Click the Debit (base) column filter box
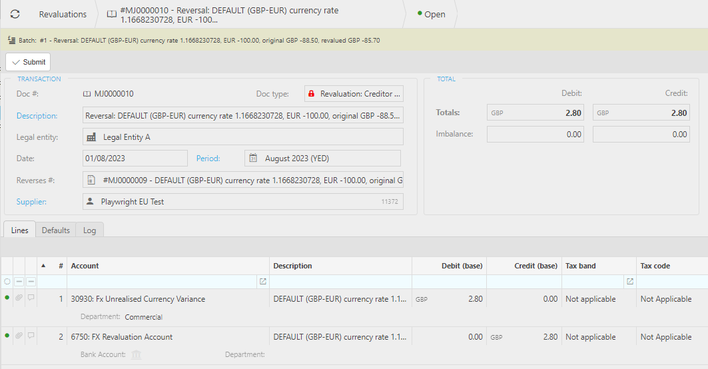Image resolution: width=708 pixels, height=369 pixels. pyautogui.click(x=450, y=281)
